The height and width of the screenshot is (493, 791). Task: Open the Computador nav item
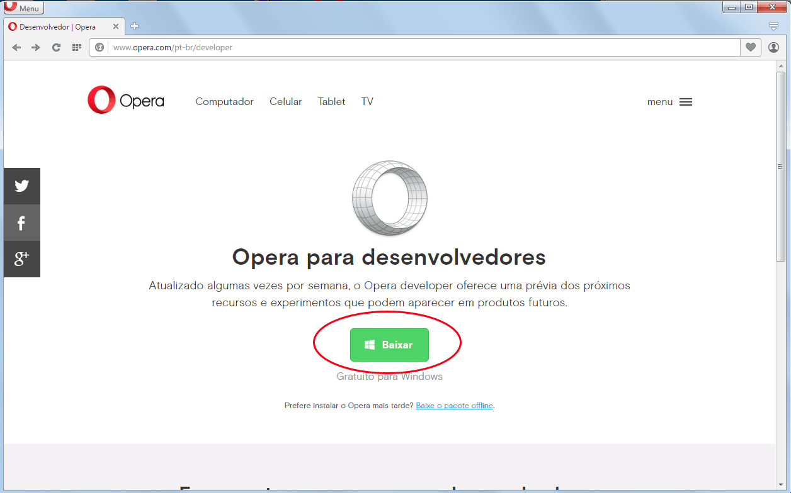[224, 101]
